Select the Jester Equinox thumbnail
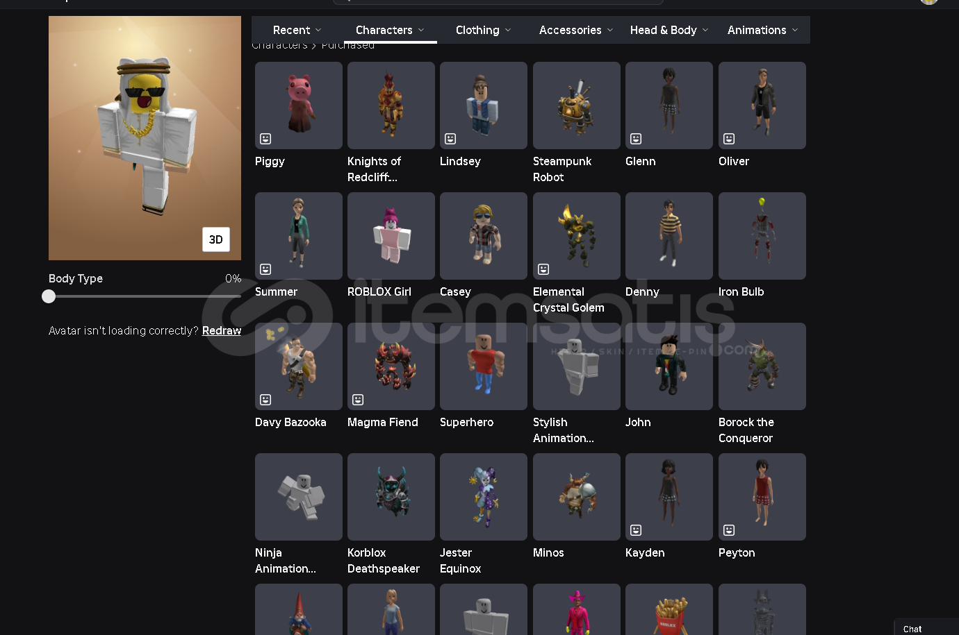Screen dimensions: 959x635 tap(484, 497)
